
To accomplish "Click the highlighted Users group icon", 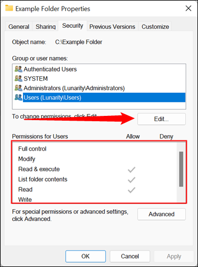I will [x=19, y=97].
